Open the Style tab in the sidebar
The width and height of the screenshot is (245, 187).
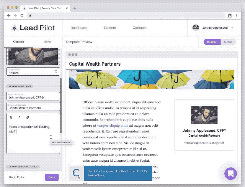(47, 42)
